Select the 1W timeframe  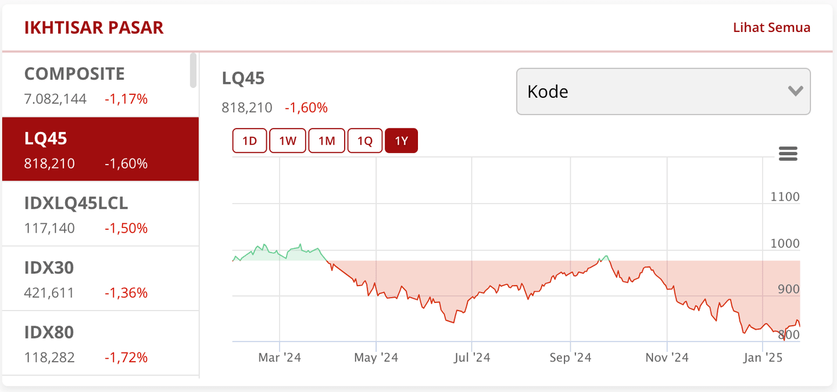coord(288,140)
